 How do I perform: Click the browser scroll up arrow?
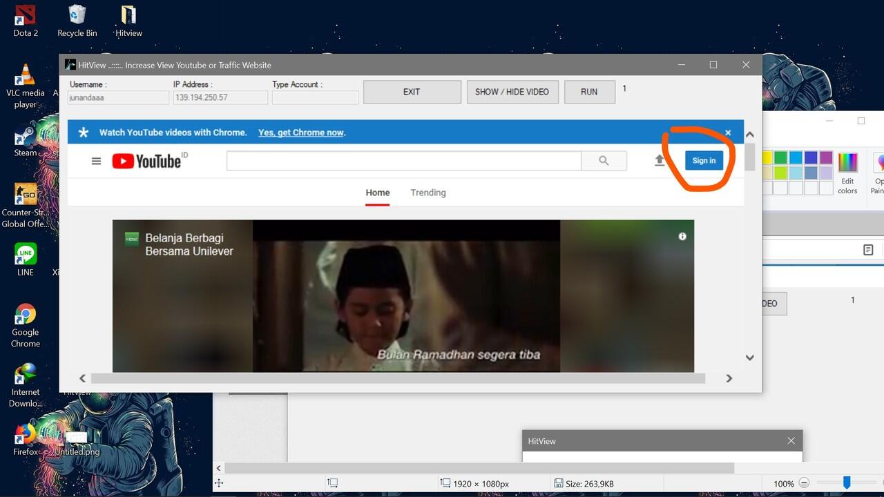[x=750, y=135]
